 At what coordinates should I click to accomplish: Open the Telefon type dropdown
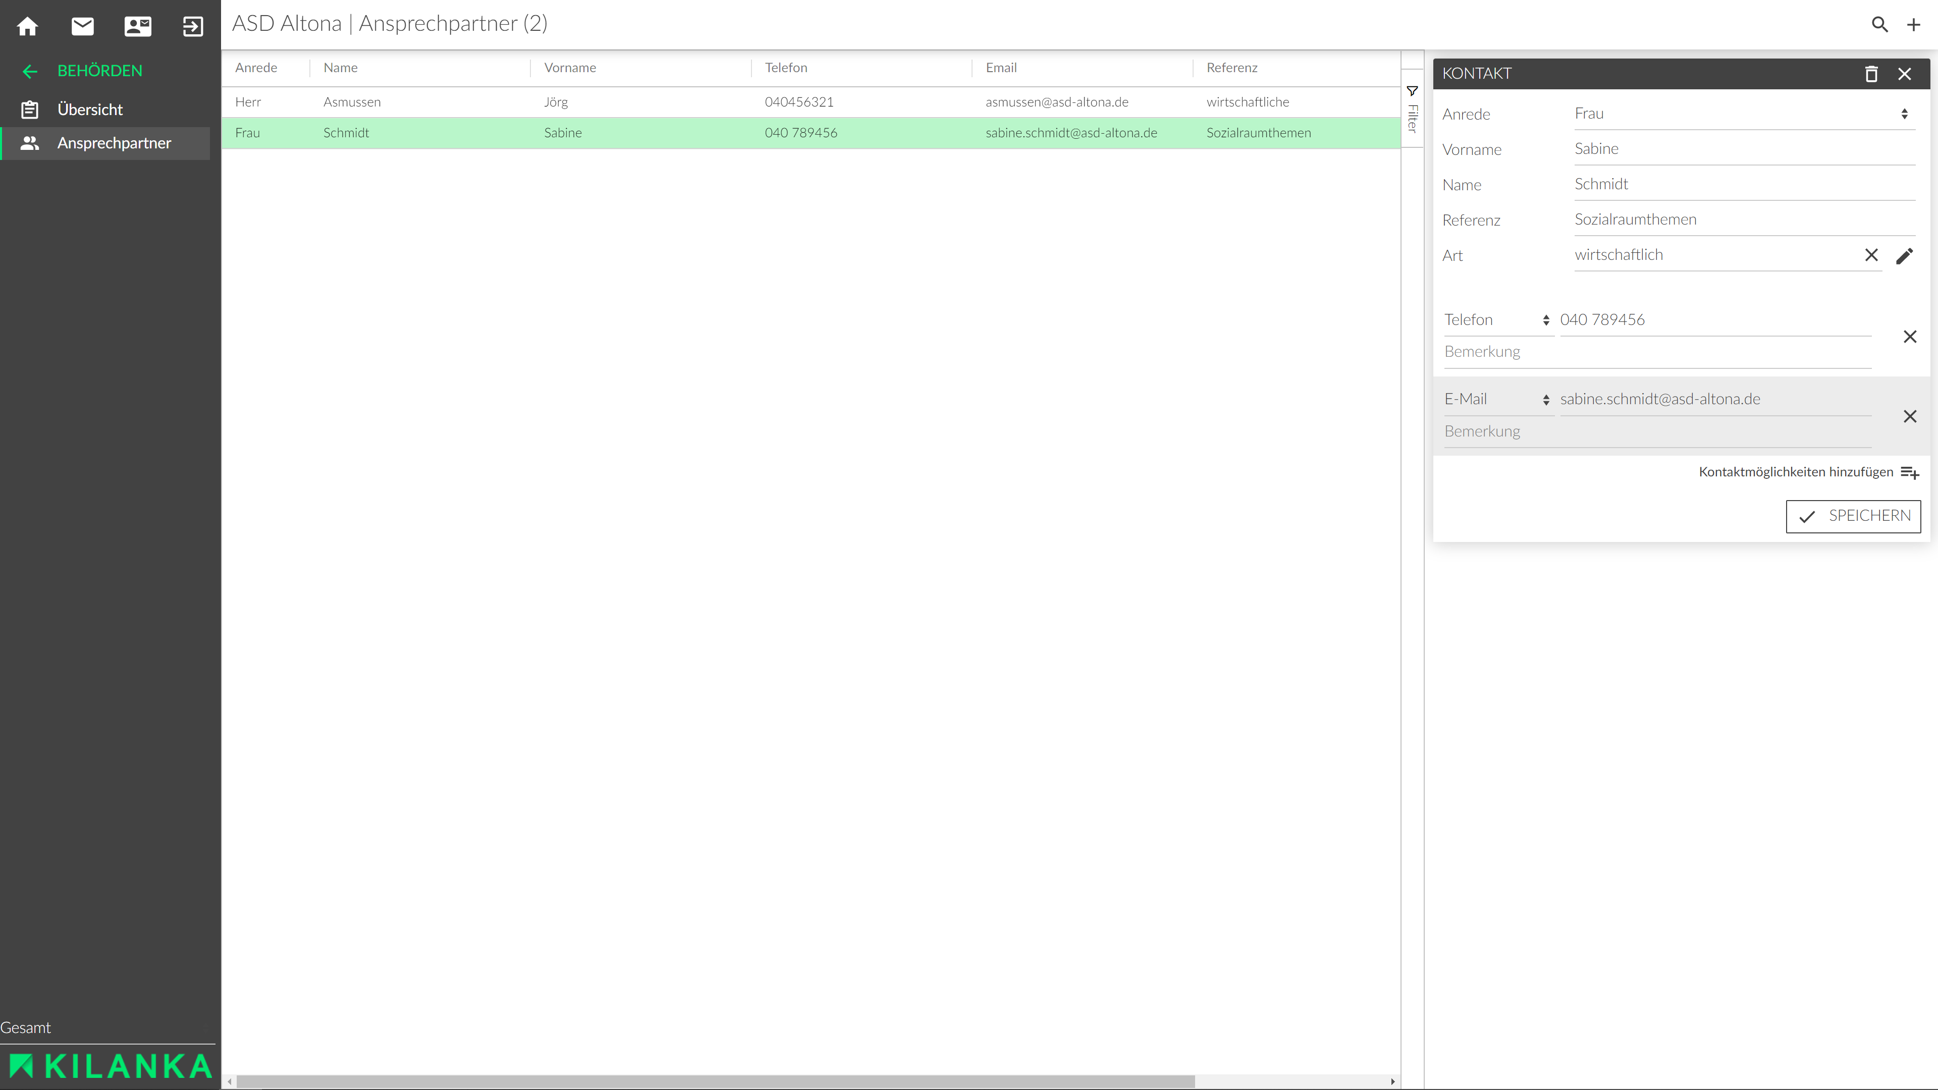point(1496,320)
